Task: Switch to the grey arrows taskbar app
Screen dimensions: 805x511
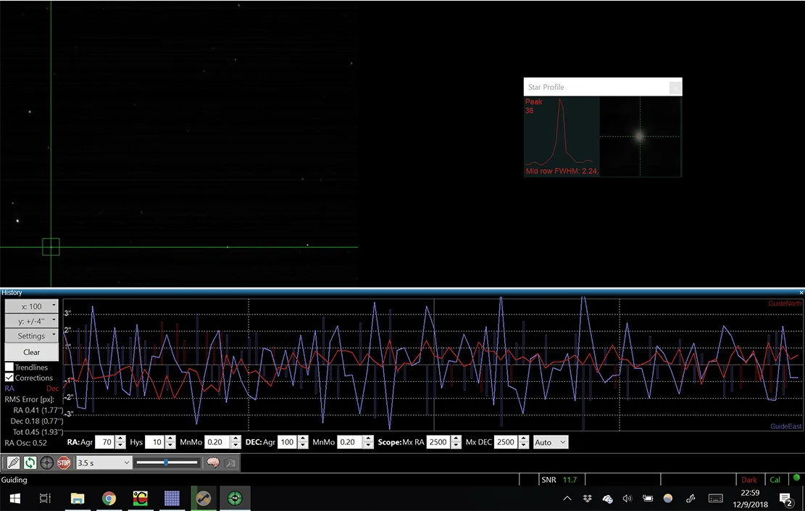Action: pos(204,498)
